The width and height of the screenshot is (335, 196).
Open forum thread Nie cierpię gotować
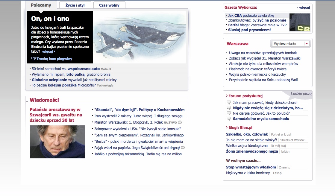tap(261, 113)
